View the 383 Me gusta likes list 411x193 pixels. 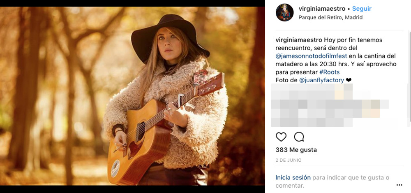(296, 150)
